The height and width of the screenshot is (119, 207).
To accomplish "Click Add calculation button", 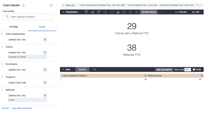I will click(164, 69).
